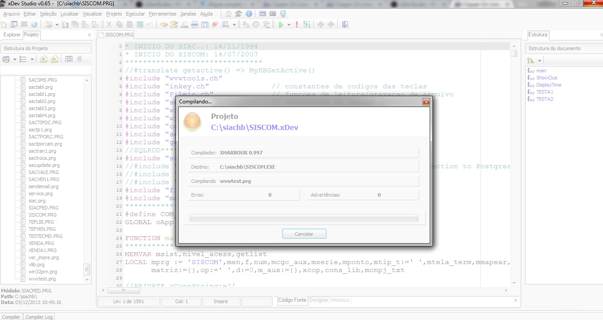Click add file to project folder icon
603x320 pixels.
click(44, 59)
